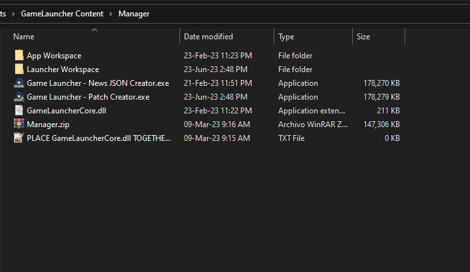Screen dimensions: 470x272
Task: Click the App Workspace folder icon
Action: pyautogui.click(x=19, y=56)
